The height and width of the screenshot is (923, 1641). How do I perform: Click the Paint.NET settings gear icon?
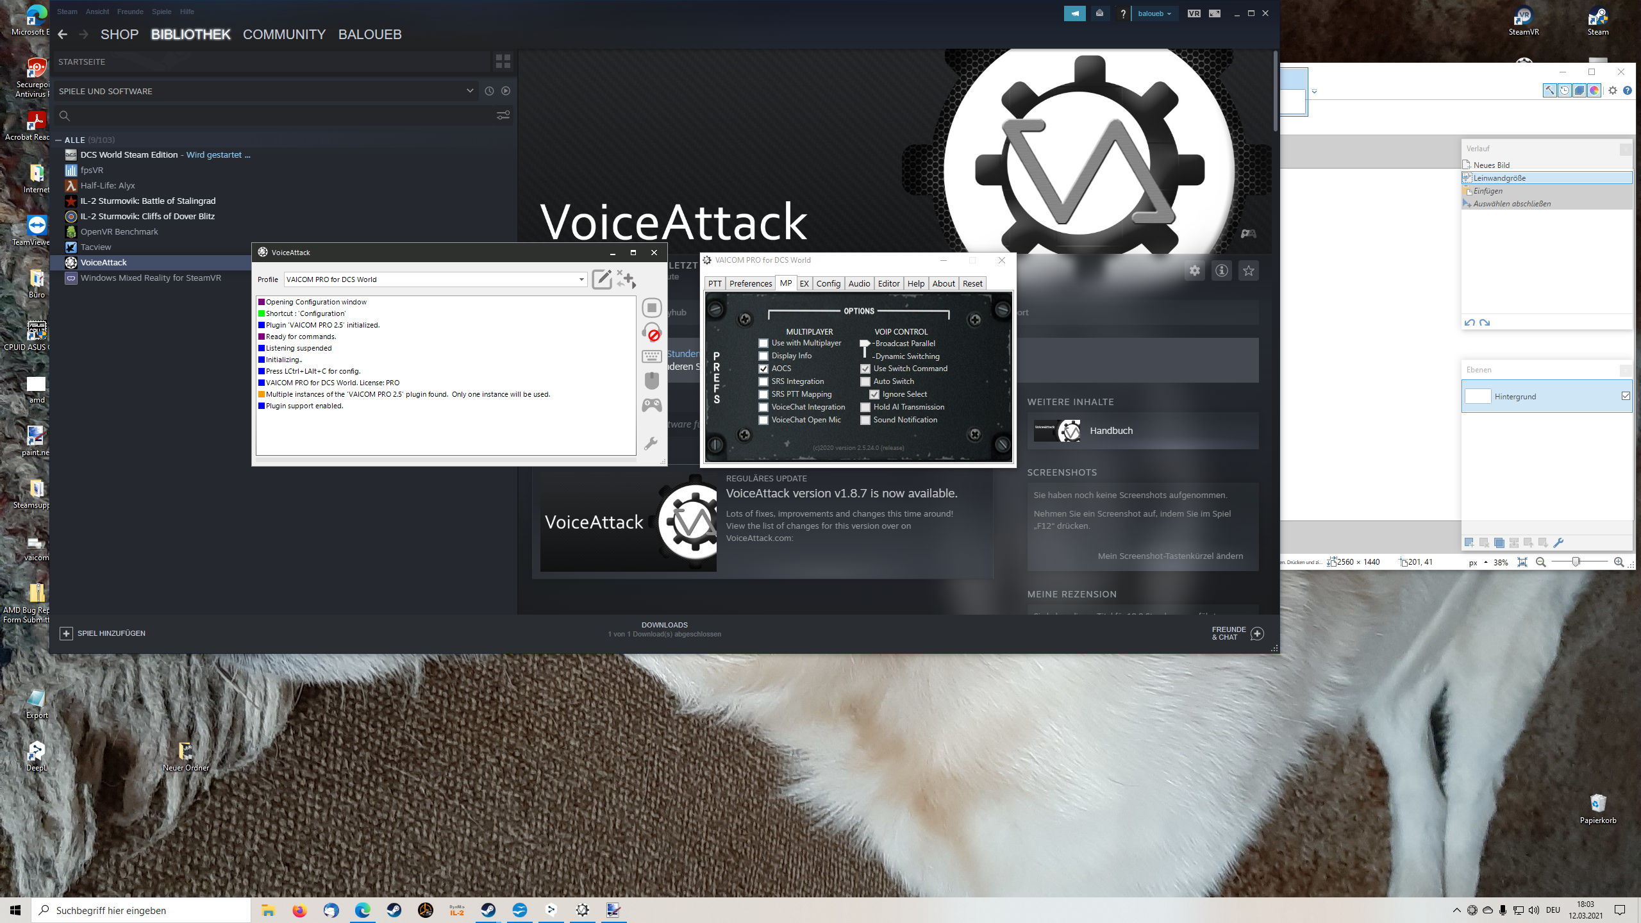tap(1613, 90)
